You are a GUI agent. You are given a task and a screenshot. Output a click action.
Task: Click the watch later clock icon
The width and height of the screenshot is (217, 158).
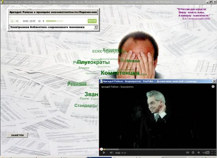[x=199, y=152]
